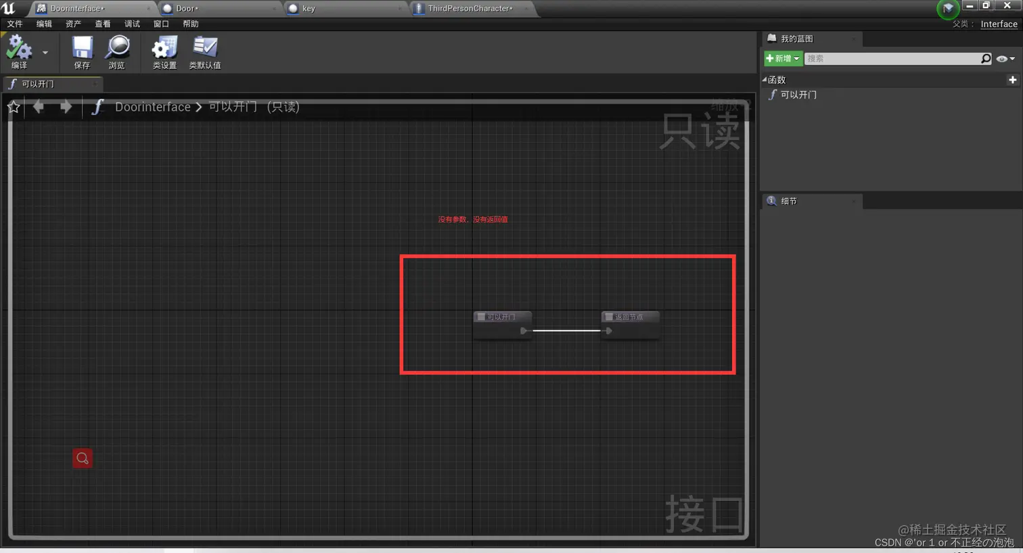1023x553 pixels.
Task: Open Class Settings (类设置)
Action: coord(164,52)
